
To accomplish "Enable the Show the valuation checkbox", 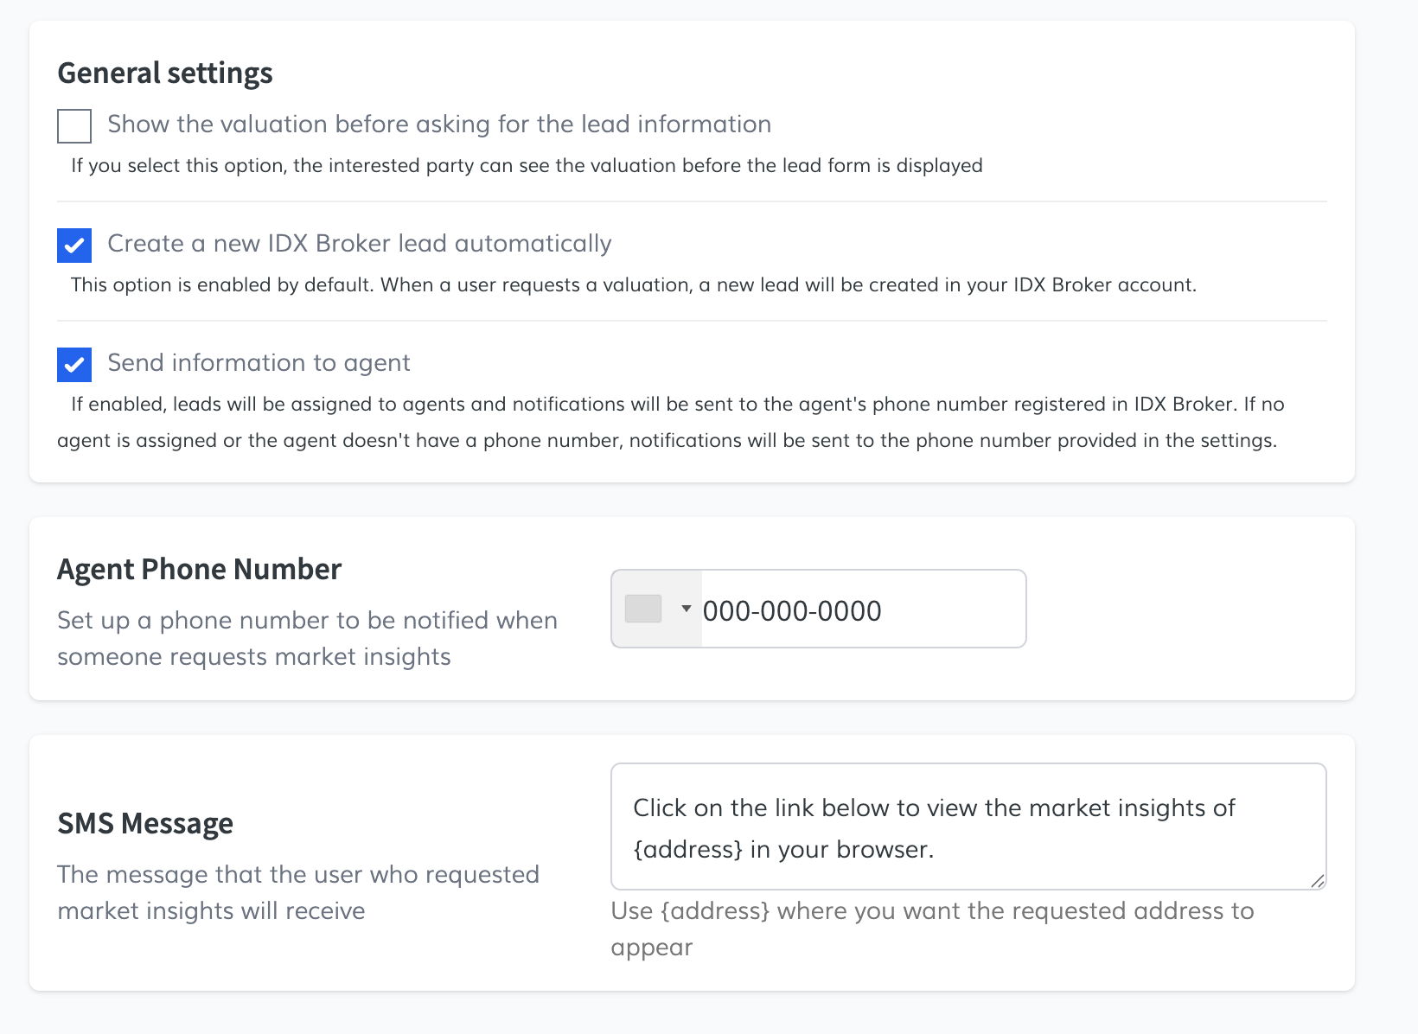I will (74, 126).
